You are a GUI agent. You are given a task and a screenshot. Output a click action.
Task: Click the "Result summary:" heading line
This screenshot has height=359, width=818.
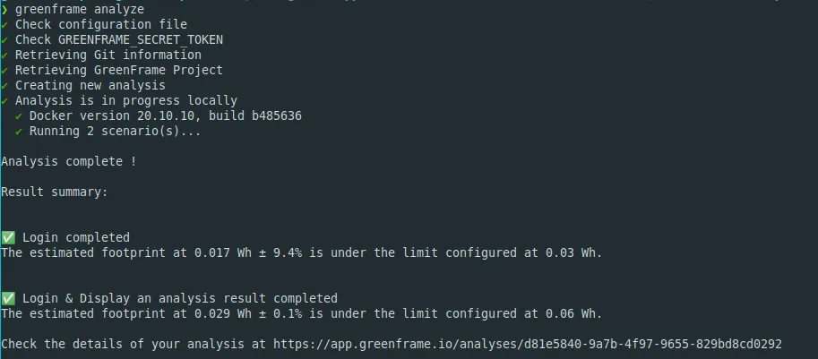[55, 192]
